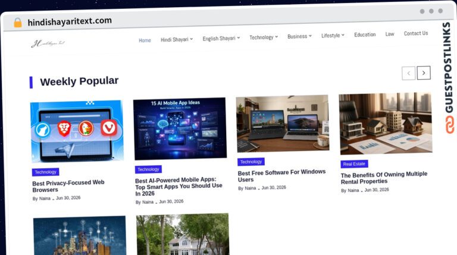Image resolution: width=457 pixels, height=255 pixels.
Task: Click author Naina under AI apps article
Action: pyautogui.click(x=148, y=202)
